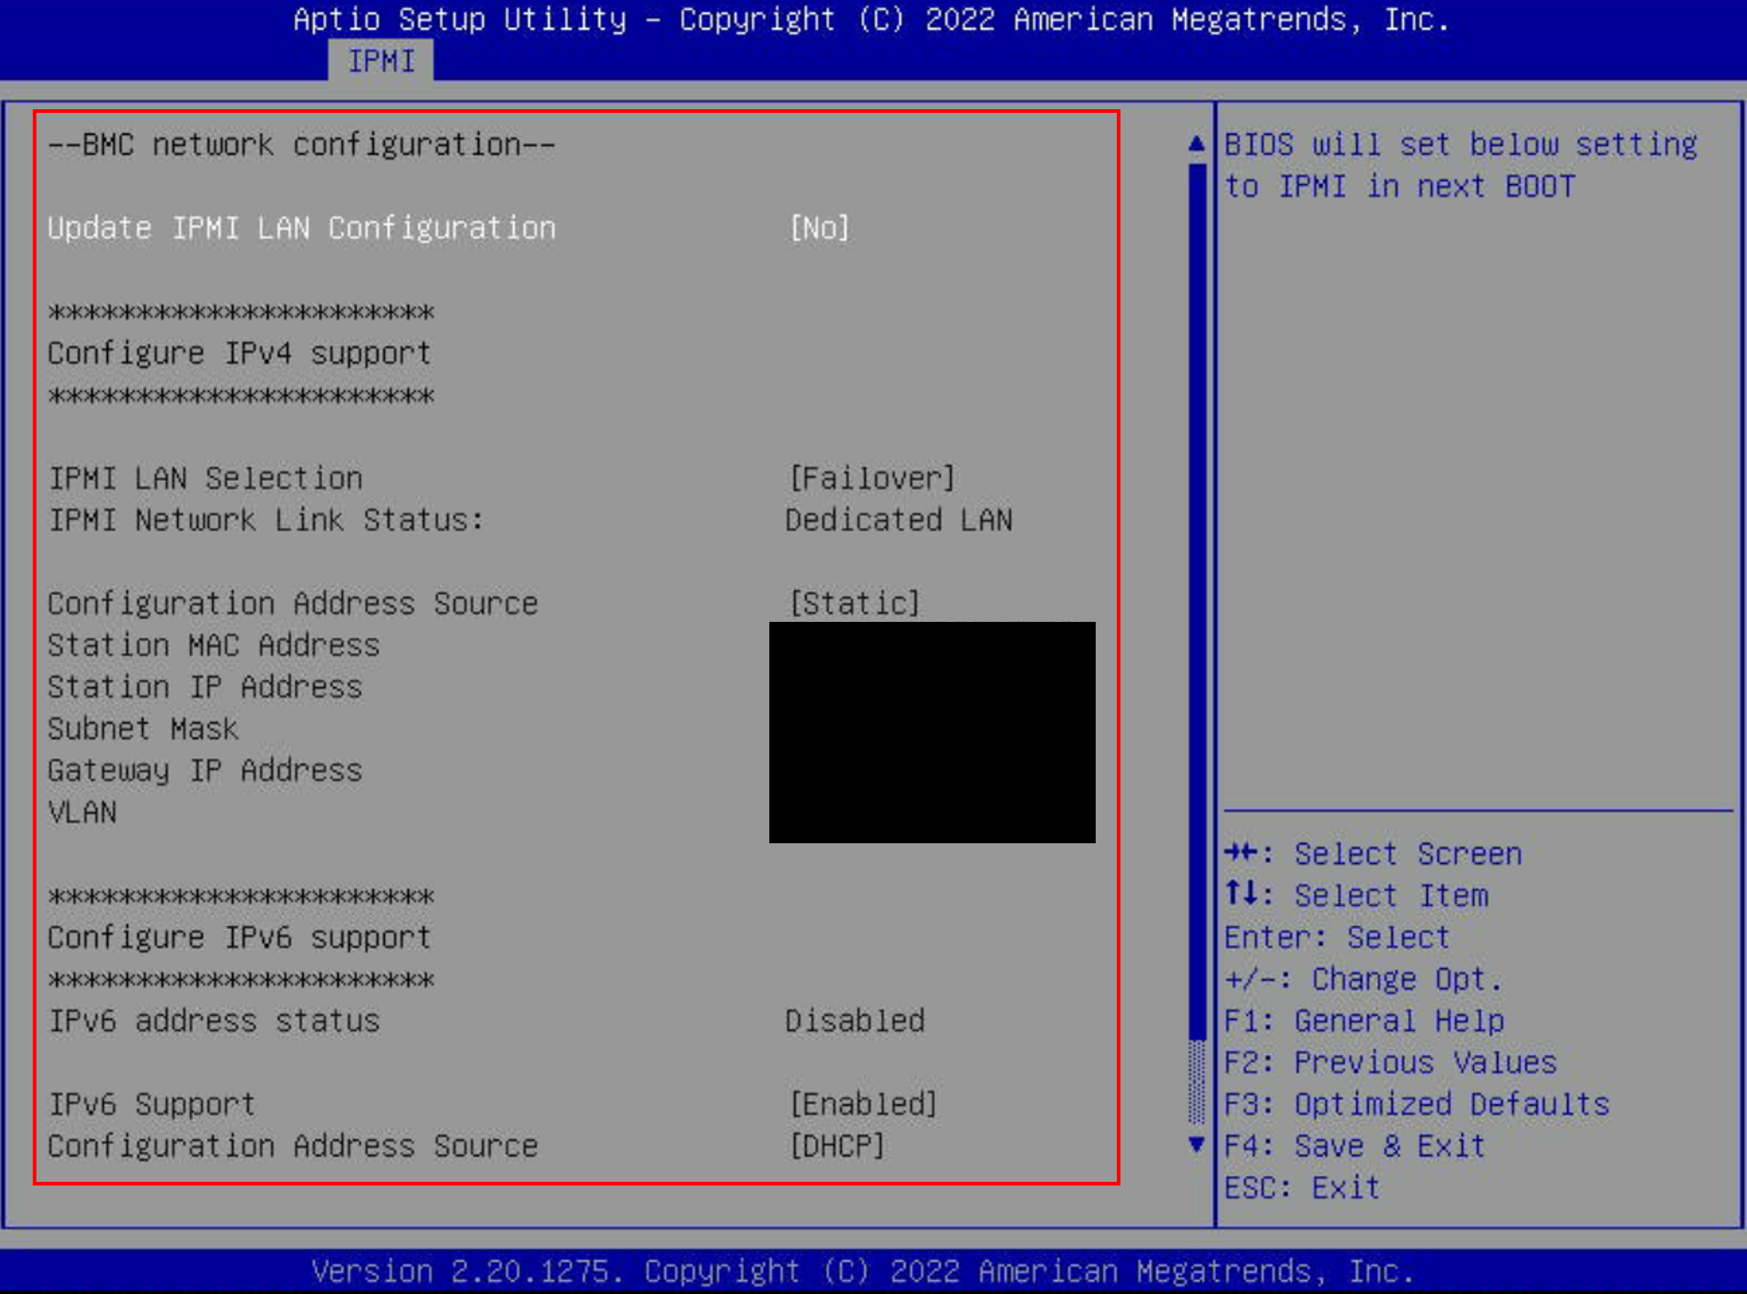This screenshot has height=1294, width=1747.
Task: Select the VLAN row
Action: click(x=82, y=812)
